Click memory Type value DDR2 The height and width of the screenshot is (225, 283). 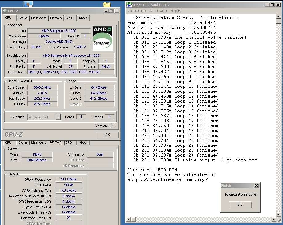pyautogui.click(x=37, y=155)
